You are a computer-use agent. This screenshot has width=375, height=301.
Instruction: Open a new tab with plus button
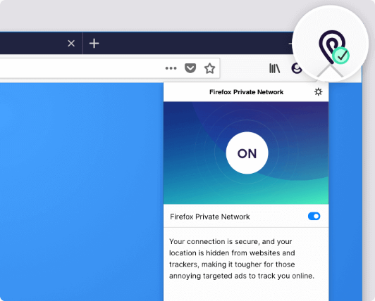94,44
